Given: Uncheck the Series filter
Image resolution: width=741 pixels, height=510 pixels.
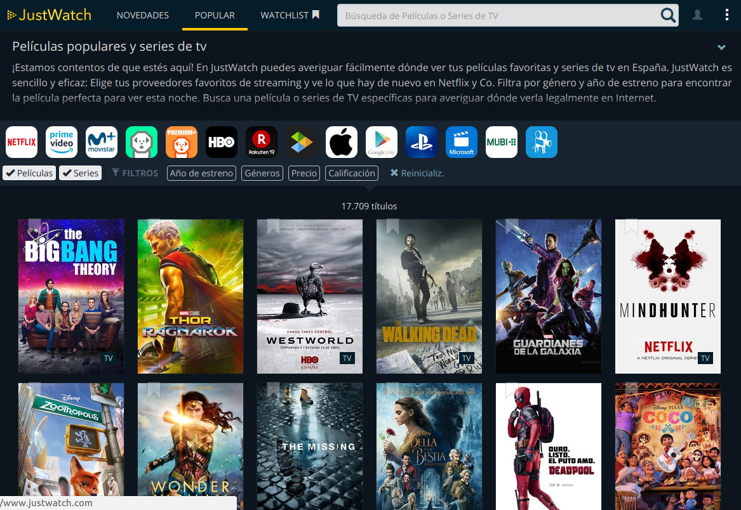Looking at the screenshot, I should [x=81, y=173].
